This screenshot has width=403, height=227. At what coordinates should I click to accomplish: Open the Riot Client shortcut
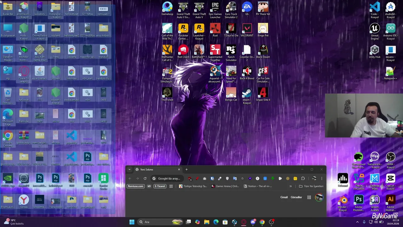[183, 52]
